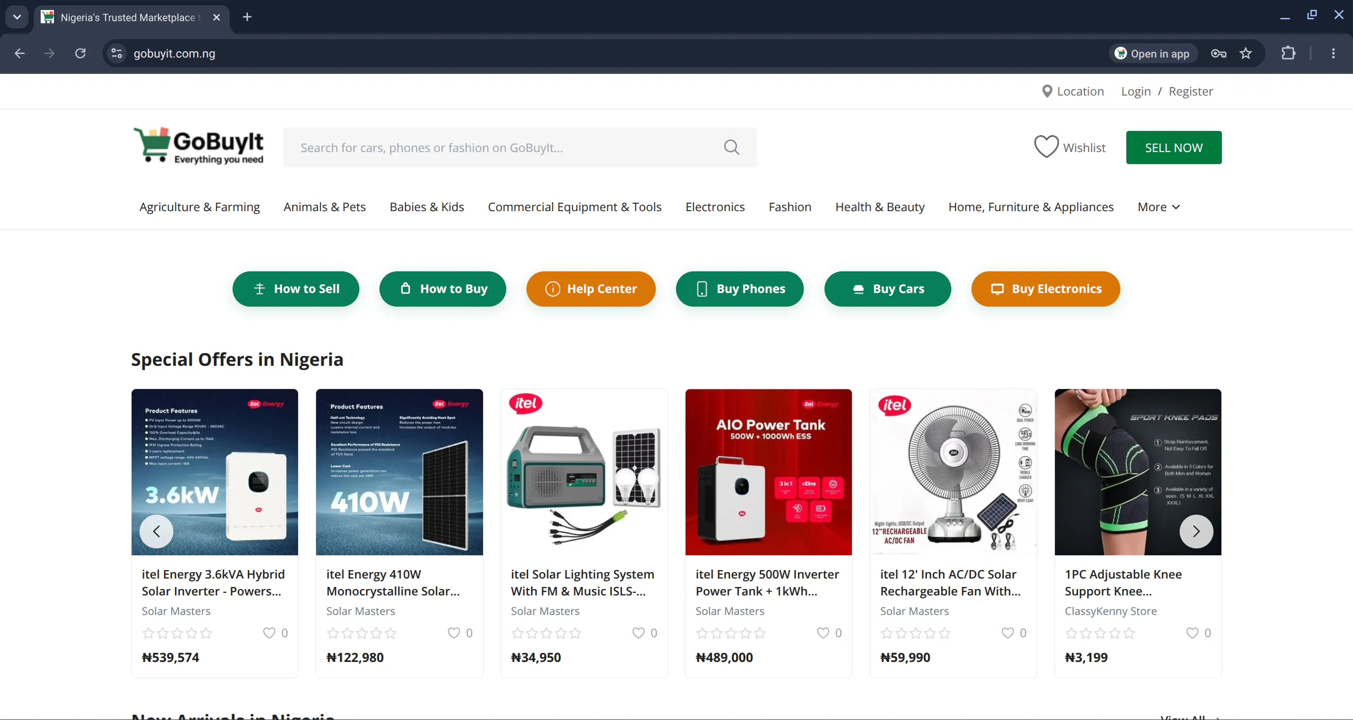Viewport: 1353px width, 720px height.
Task: Open browser extensions puzzle icon
Action: coord(1289,53)
